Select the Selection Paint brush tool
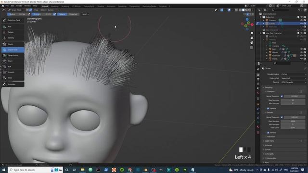The image size is (308, 173). 13,20
